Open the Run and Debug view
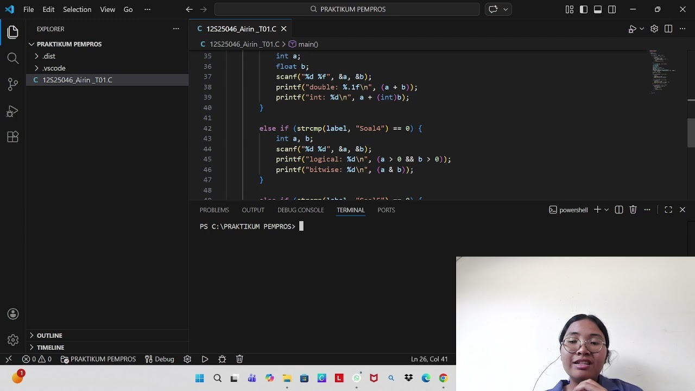 click(x=12, y=111)
